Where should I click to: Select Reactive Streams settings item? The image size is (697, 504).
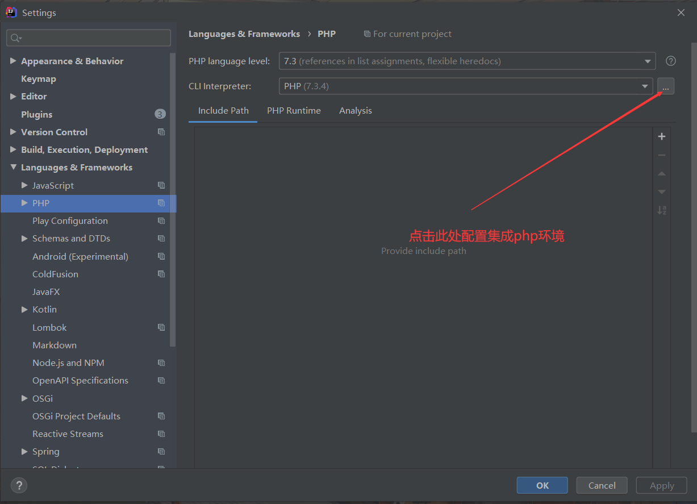click(x=68, y=434)
